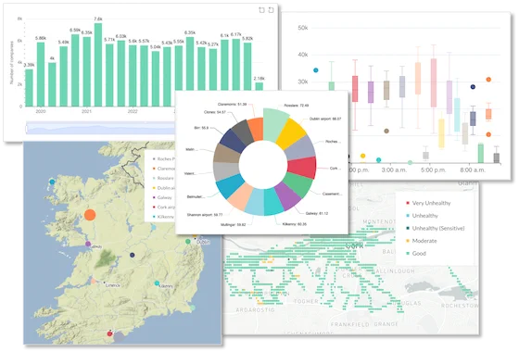Toggle Good in the air quality legend
The width and height of the screenshot is (519, 352).
[x=416, y=253]
